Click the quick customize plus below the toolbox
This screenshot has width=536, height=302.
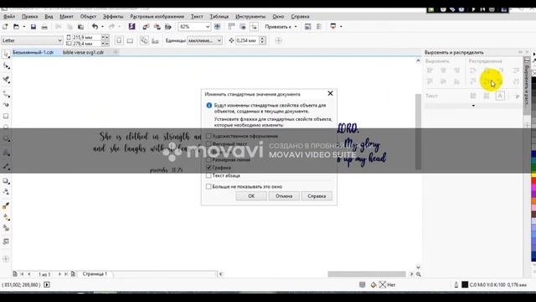[6, 259]
